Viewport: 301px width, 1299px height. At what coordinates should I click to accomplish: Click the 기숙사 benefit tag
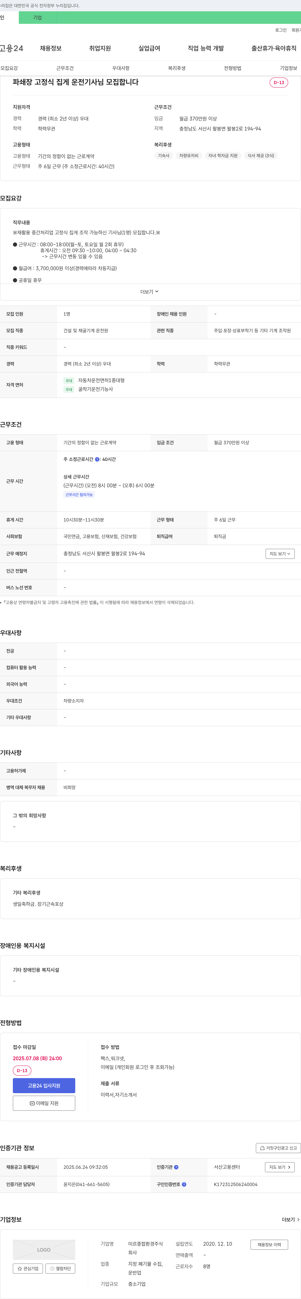163,156
